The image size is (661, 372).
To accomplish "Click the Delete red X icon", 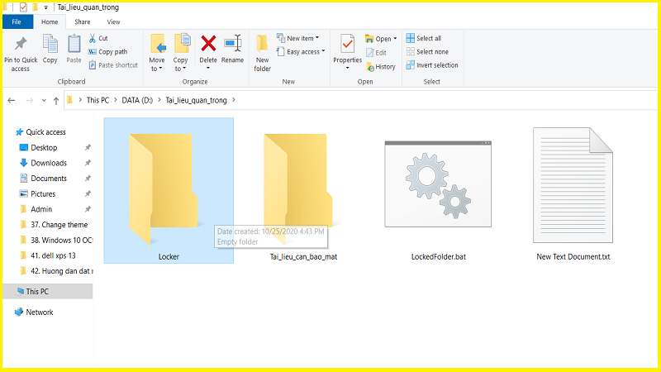I will [208, 44].
